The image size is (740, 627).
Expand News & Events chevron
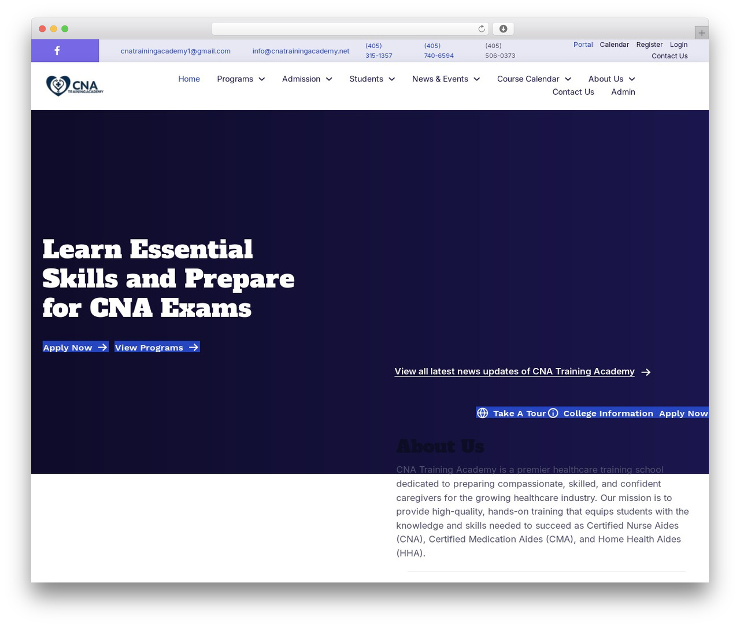point(477,79)
